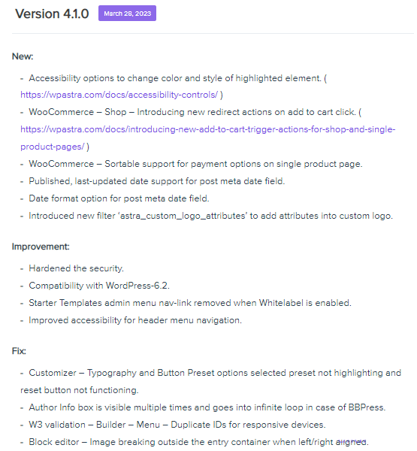Click the Published, last-updated date support line

[x=157, y=181]
